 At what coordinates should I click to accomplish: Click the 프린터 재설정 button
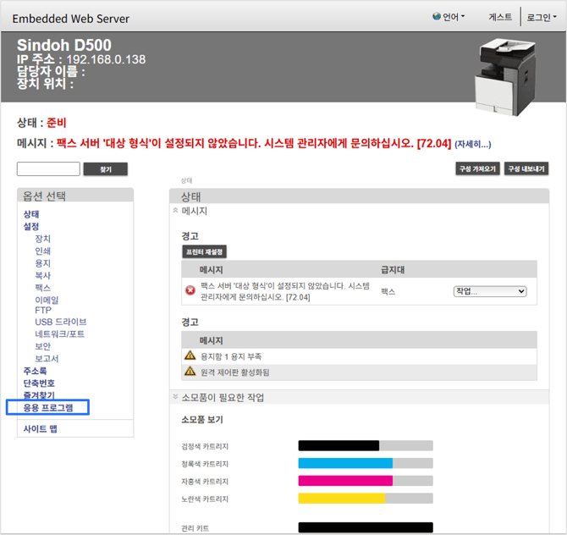pyautogui.click(x=204, y=251)
